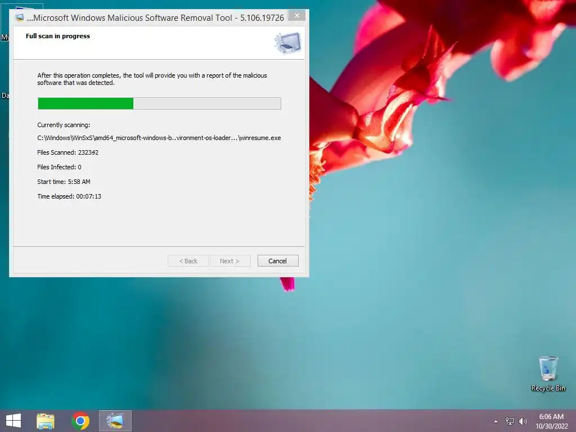Click 'Start time: 5:58 AM' text
Image resolution: width=576 pixels, height=432 pixels.
click(64, 182)
